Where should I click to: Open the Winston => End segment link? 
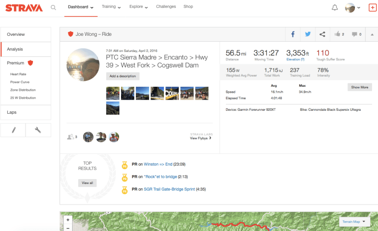(x=155, y=164)
